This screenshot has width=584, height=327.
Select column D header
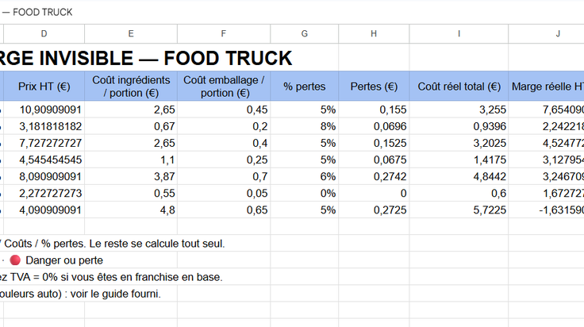44,34
